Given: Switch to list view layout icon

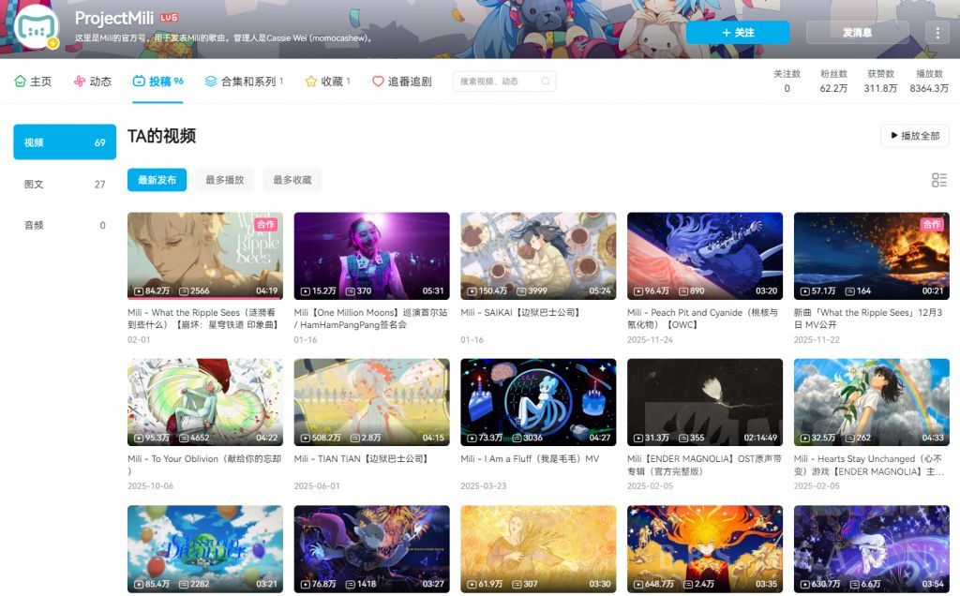Looking at the screenshot, I should point(938,180).
